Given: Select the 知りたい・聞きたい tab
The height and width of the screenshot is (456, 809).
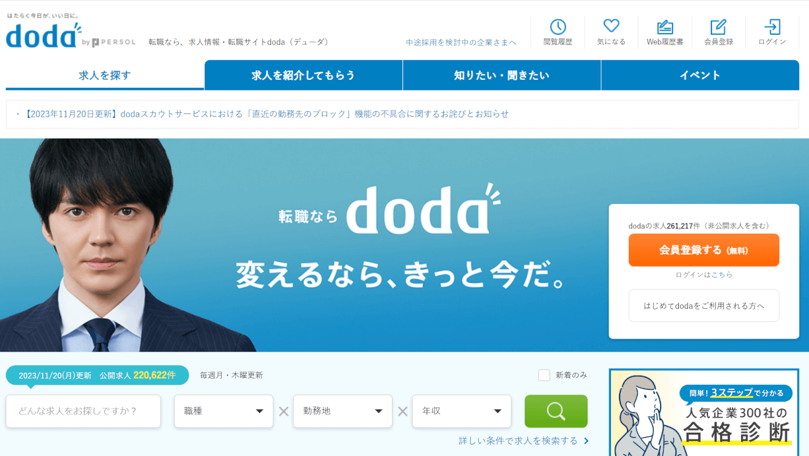Looking at the screenshot, I should tap(502, 75).
